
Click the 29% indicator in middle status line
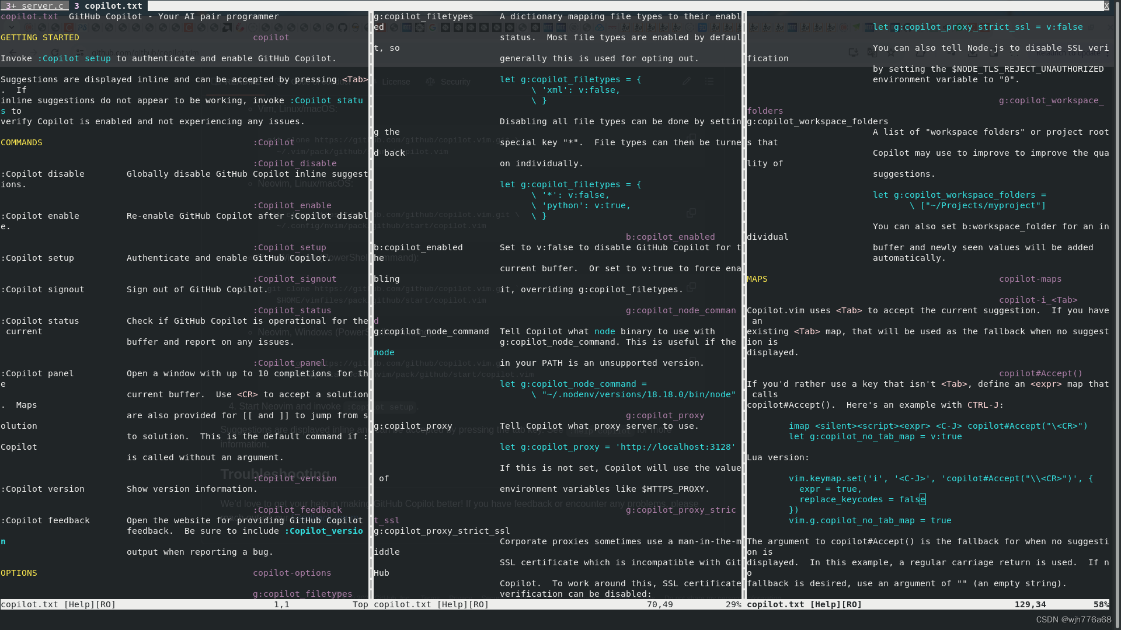tap(733, 604)
